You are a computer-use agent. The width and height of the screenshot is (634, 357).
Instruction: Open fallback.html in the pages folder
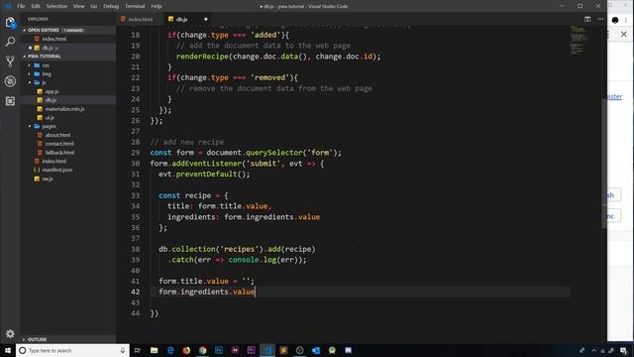pyautogui.click(x=59, y=153)
